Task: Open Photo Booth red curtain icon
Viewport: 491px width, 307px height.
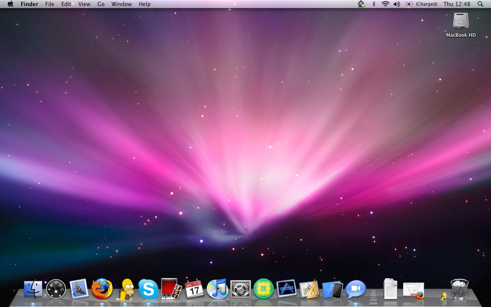Action: (x=171, y=289)
